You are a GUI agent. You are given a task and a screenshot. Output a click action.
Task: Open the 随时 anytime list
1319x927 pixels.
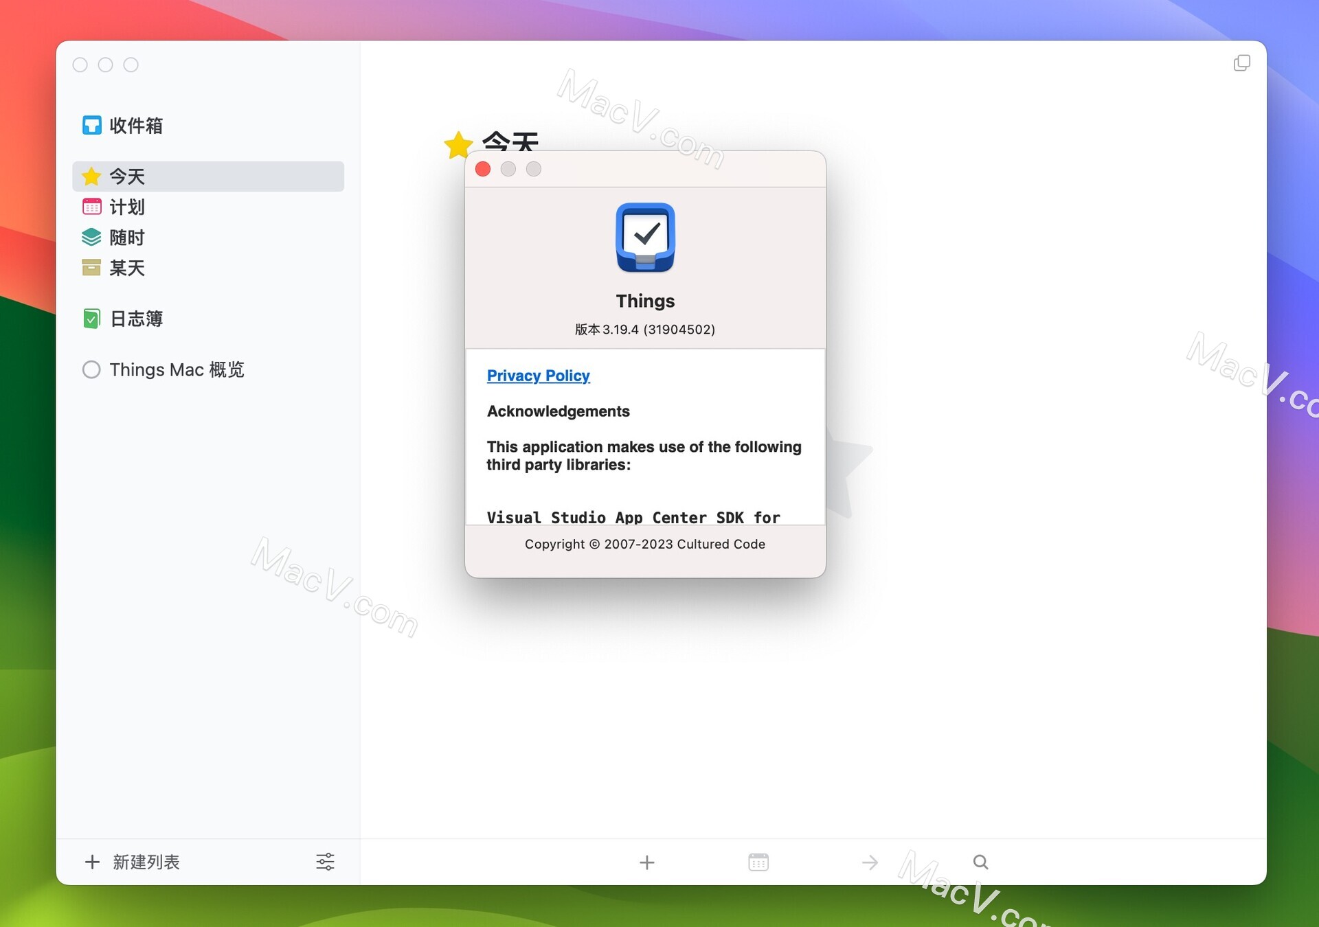click(207, 237)
